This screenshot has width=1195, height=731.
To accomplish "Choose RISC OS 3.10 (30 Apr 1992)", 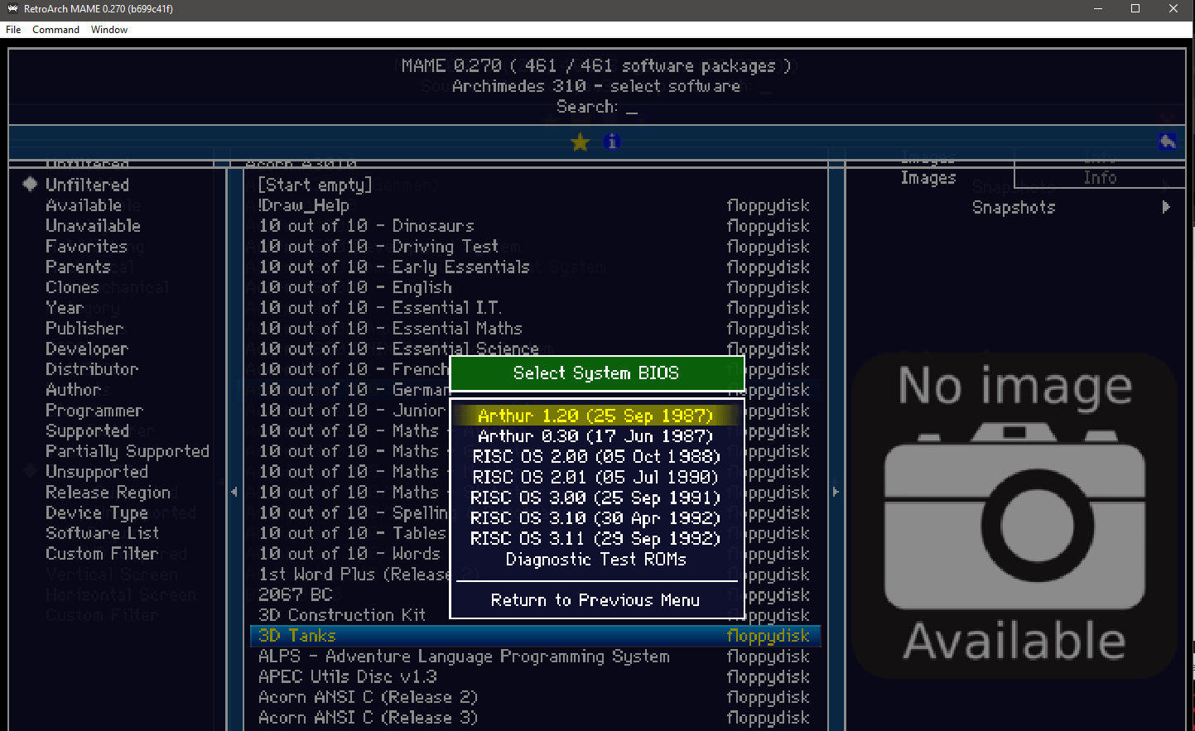I will [595, 518].
